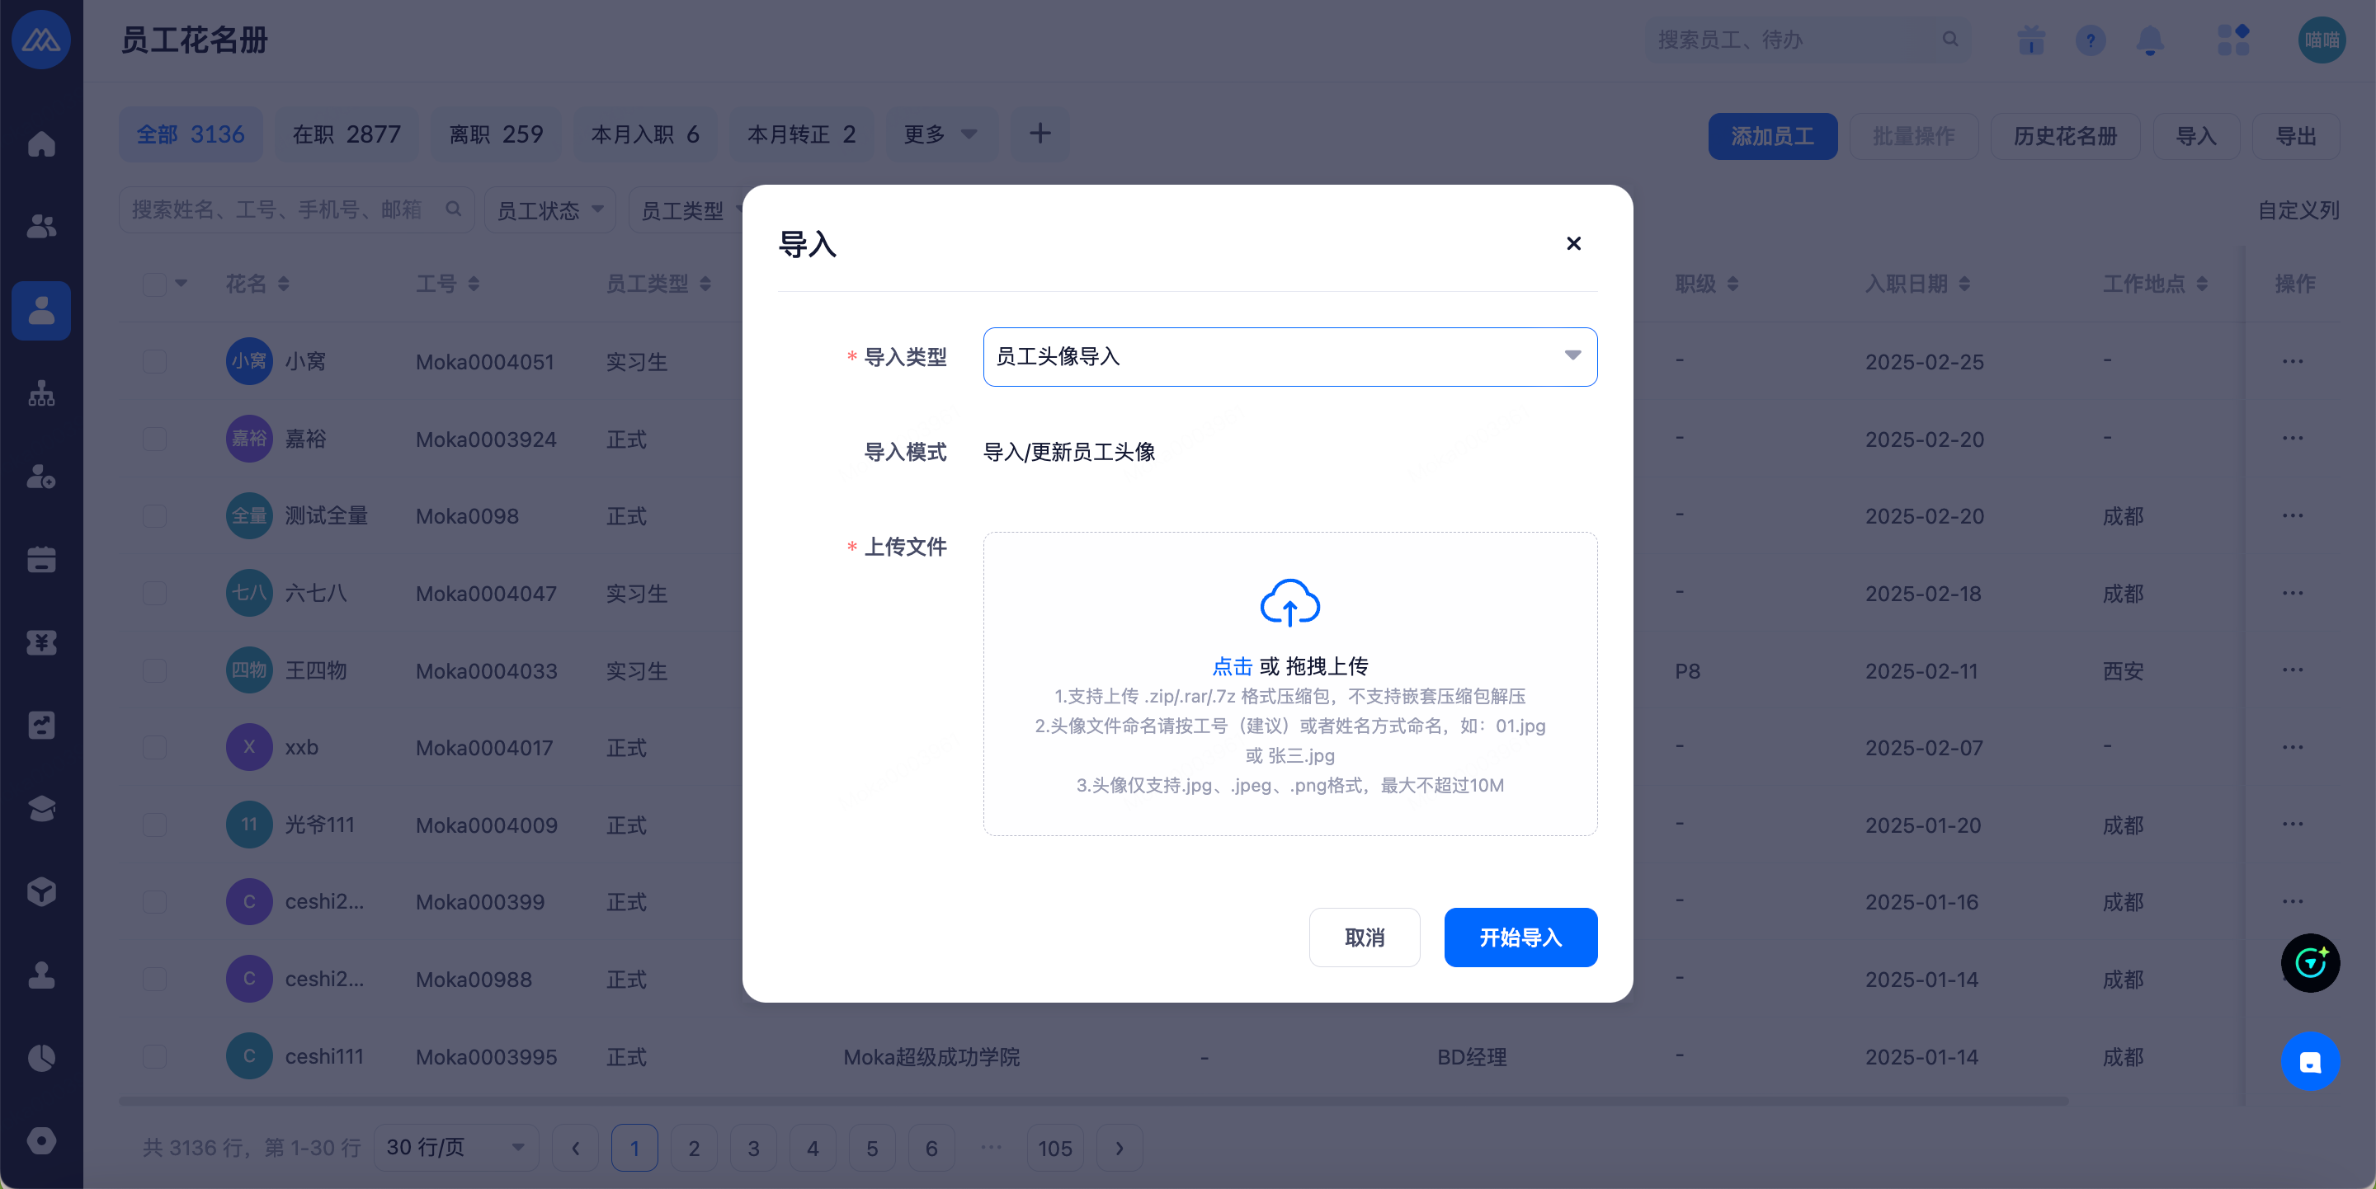Focus the 搜索姓名、工号 search field
The height and width of the screenshot is (1189, 2376).
click(x=296, y=210)
